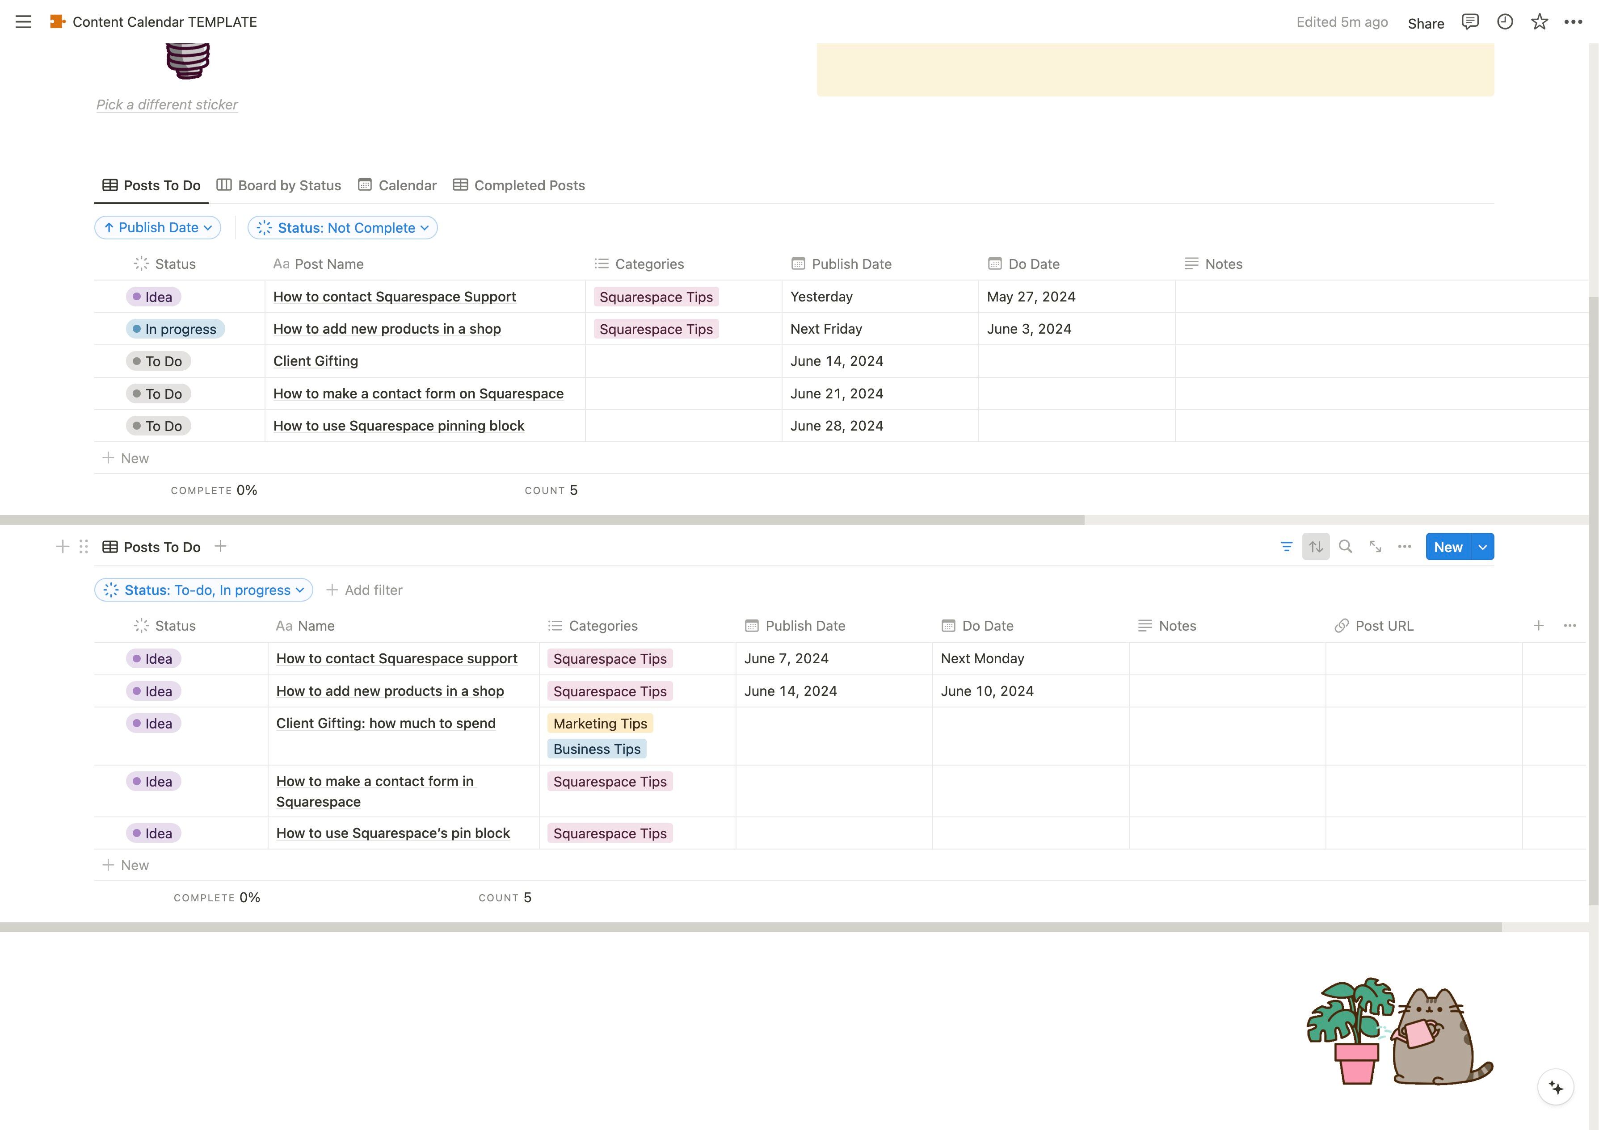Open Status: To-do, In progress filter
This screenshot has height=1130, width=1599.
203,590
